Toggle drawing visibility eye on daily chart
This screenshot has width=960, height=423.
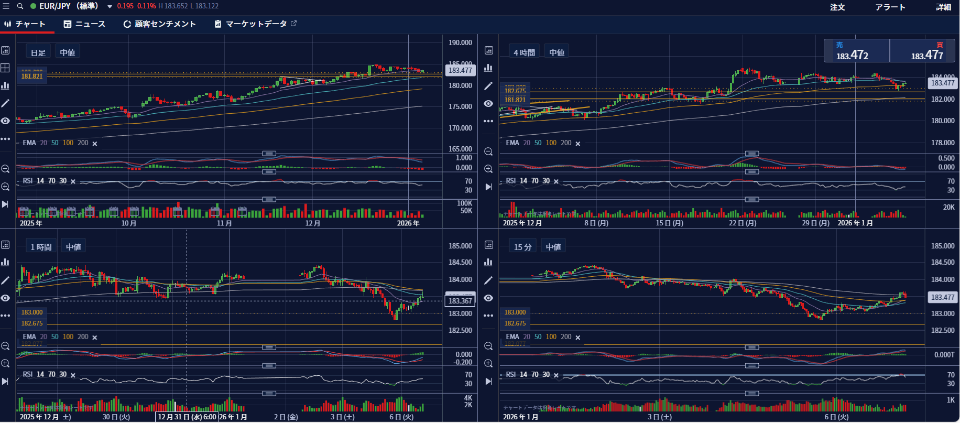pos(5,121)
